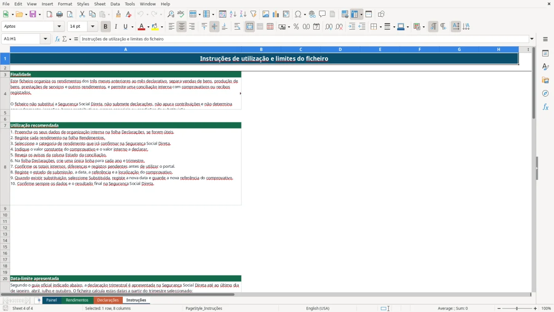The width and height of the screenshot is (554, 312).
Task: Open the sidebar Navigator panel
Action: point(545,93)
